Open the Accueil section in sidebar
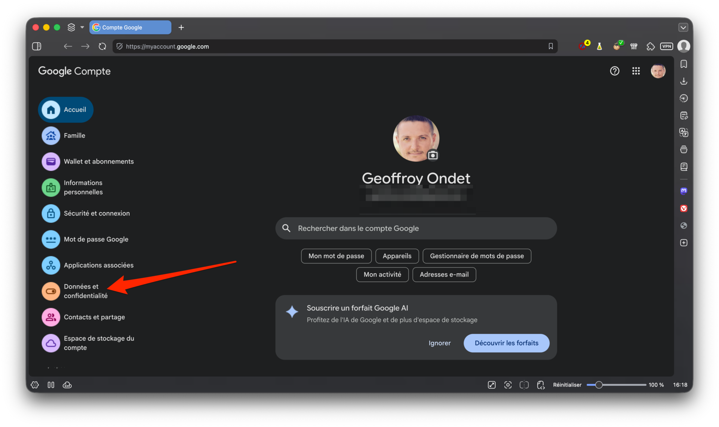The width and height of the screenshot is (719, 427). 66,110
